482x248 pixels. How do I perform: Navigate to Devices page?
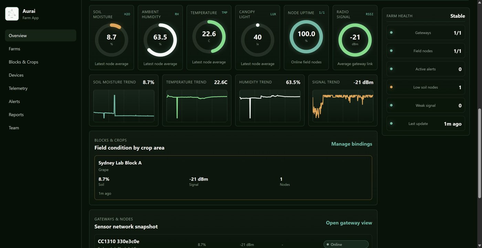tap(41, 75)
